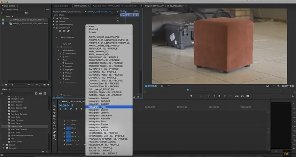This screenshot has height=157, width=296.
Task: Expand the Generate effects folder
Action: coord(4,148)
